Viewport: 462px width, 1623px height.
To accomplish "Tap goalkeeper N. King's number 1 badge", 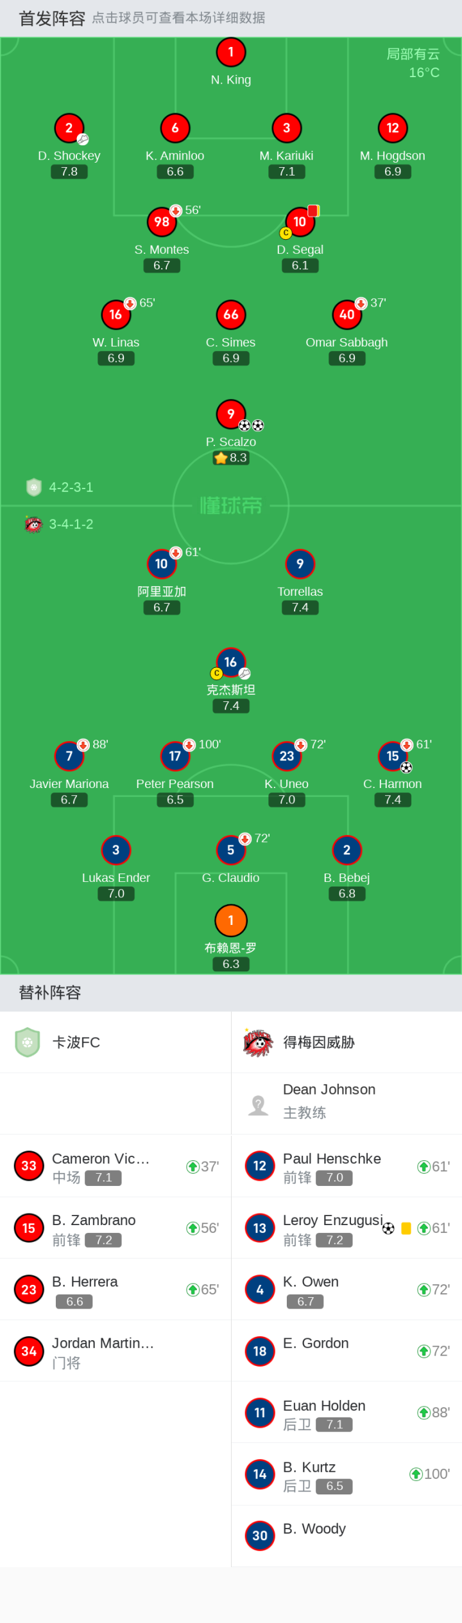I will point(231,52).
